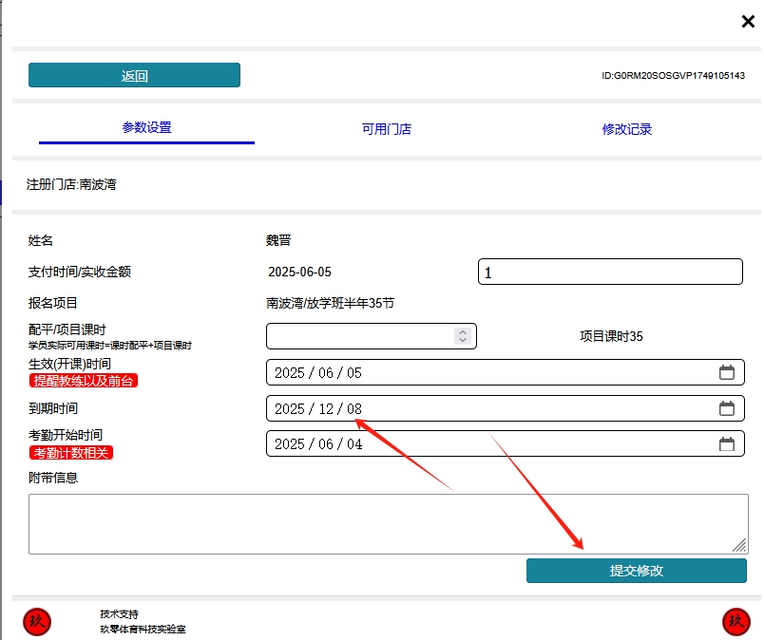Open the 修改记录 tab
The image size is (764, 640).
click(x=626, y=129)
